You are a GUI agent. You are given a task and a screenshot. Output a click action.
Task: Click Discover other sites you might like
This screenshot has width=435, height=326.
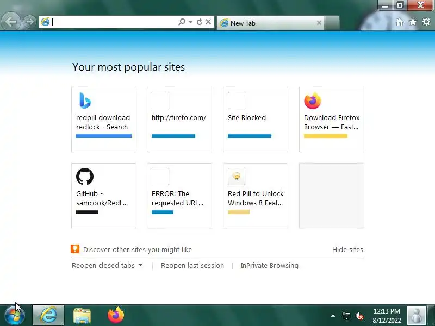138,249
